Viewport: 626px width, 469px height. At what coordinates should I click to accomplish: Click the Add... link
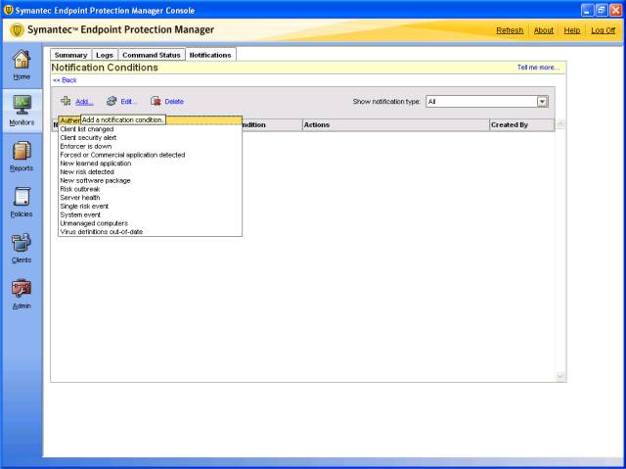(84, 102)
